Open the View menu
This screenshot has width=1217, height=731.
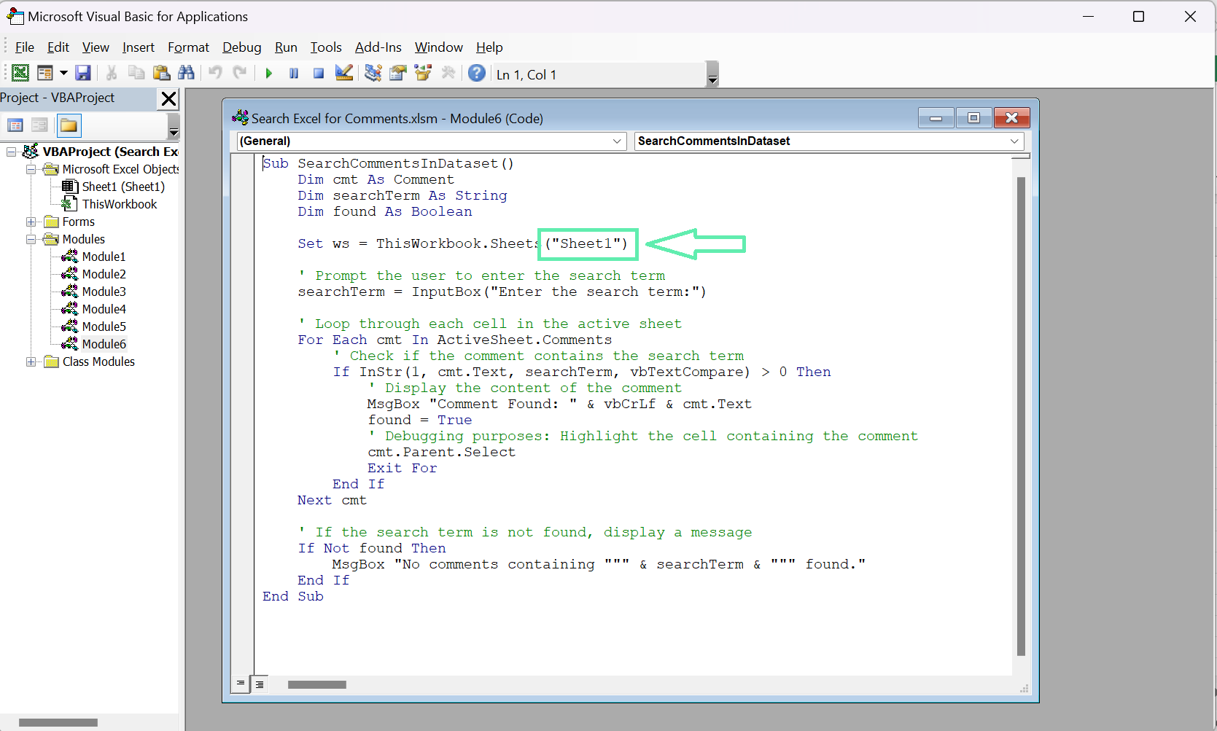pos(96,47)
